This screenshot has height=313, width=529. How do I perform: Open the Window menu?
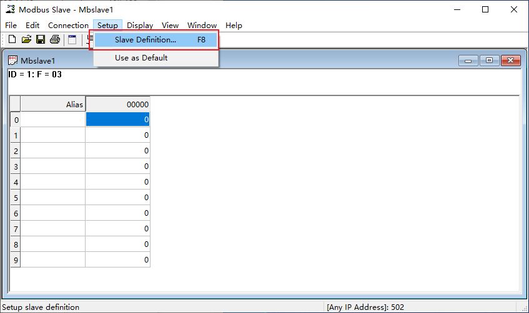[202, 26]
